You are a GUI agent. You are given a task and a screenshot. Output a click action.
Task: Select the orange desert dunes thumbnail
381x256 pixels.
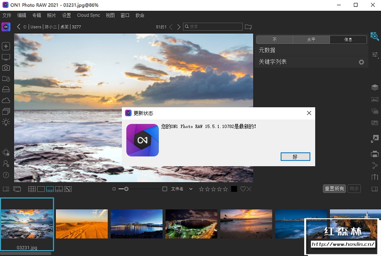(82, 224)
